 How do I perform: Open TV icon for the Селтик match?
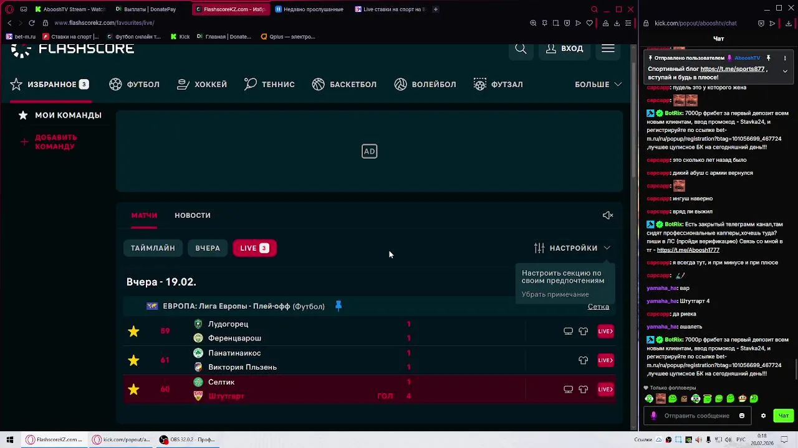568,389
